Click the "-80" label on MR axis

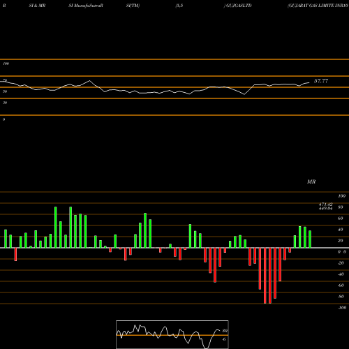(x=341, y=297)
